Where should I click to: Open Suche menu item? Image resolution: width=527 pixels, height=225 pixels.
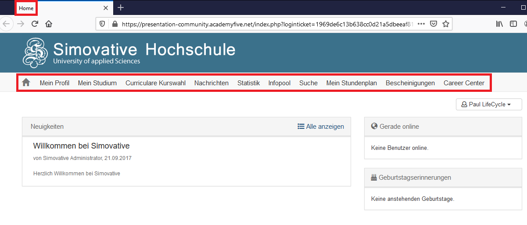(308, 83)
